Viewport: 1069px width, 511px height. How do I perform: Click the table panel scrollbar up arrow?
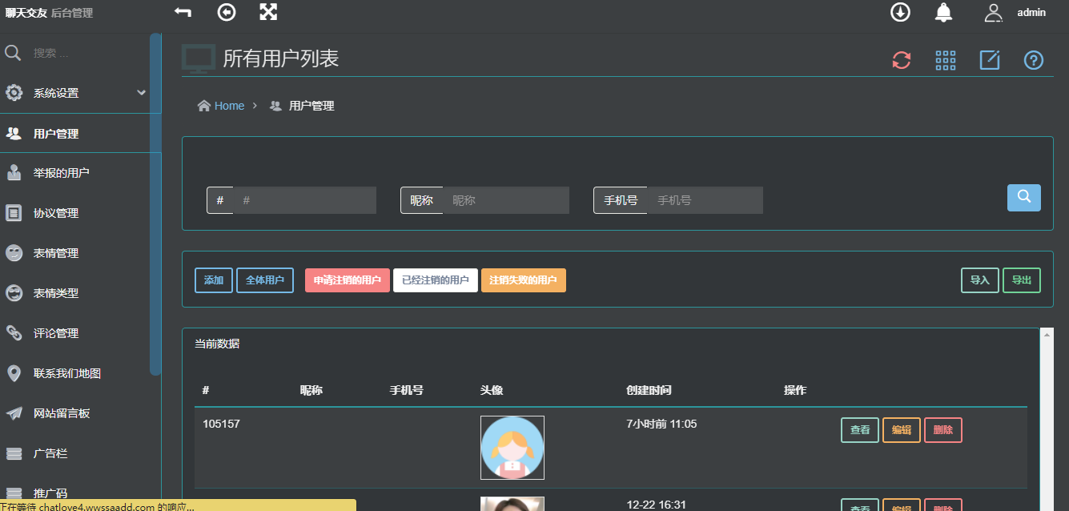tap(1047, 333)
